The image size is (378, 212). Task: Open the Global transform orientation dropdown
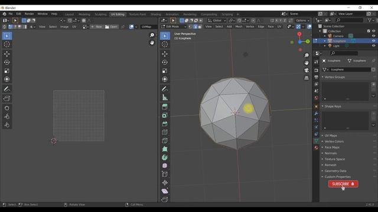click(x=217, y=21)
